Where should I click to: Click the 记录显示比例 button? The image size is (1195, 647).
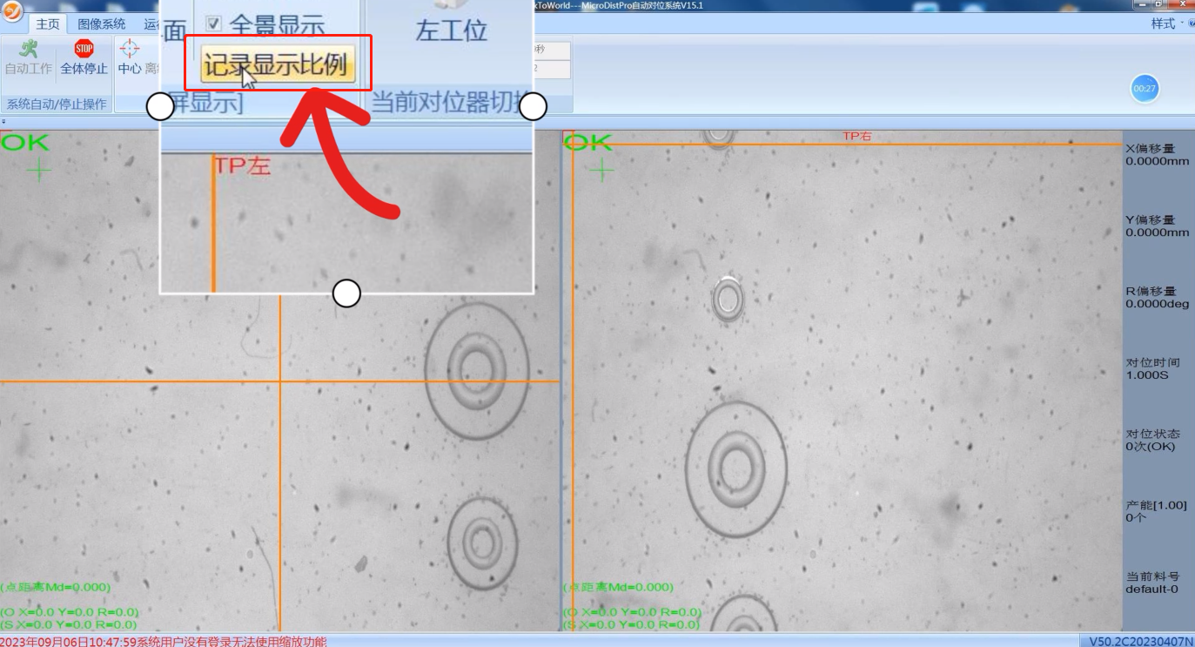point(278,64)
